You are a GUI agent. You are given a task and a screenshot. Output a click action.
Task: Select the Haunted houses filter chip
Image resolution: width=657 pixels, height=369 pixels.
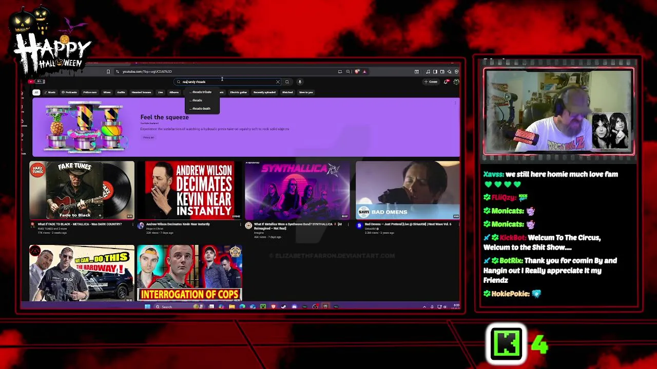(x=141, y=92)
